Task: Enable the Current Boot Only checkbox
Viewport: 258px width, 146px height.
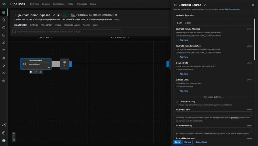Action: click(177, 102)
